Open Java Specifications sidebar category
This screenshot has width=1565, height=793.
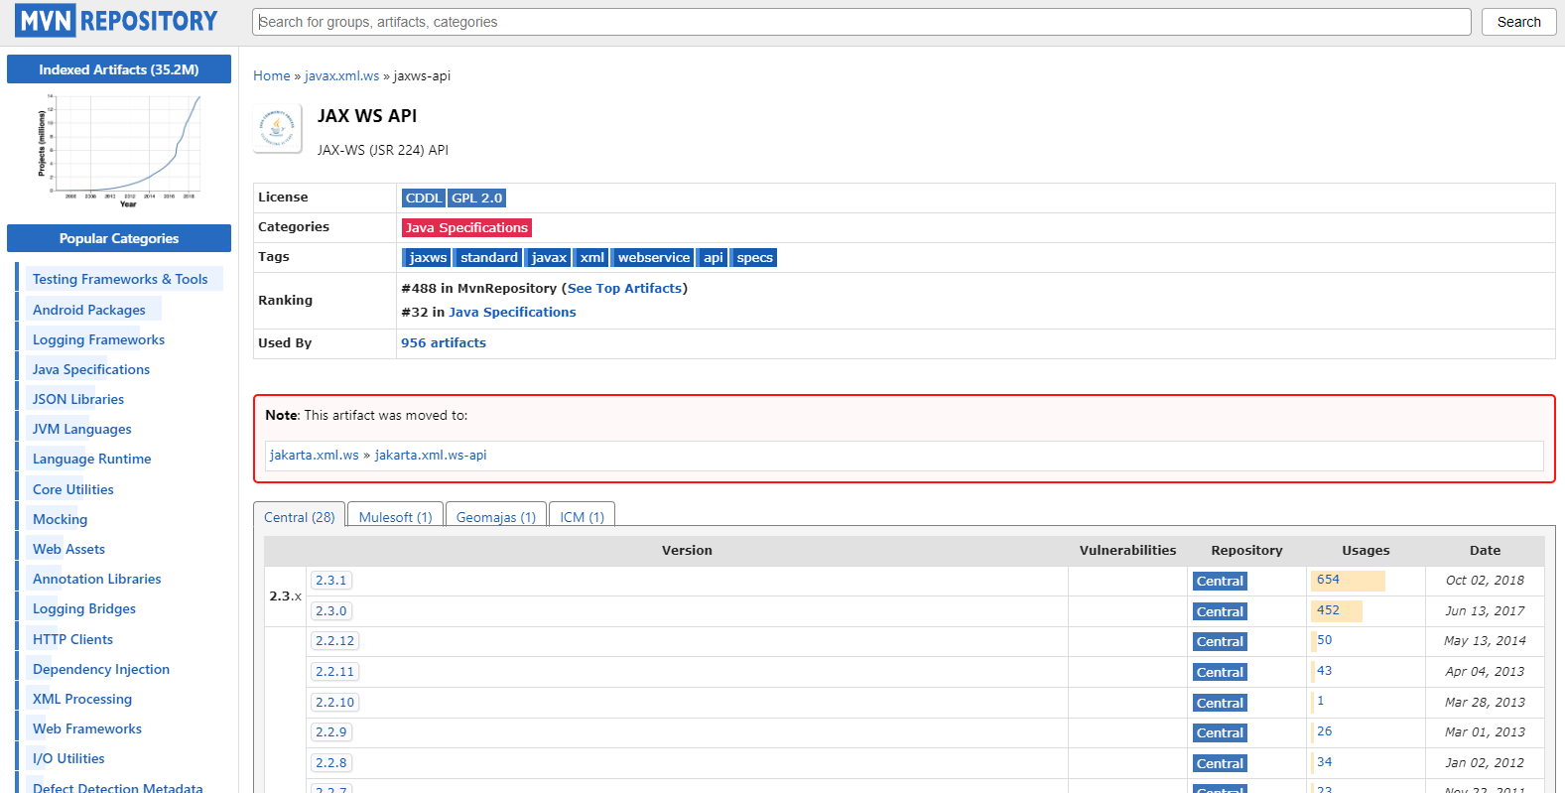coord(91,369)
